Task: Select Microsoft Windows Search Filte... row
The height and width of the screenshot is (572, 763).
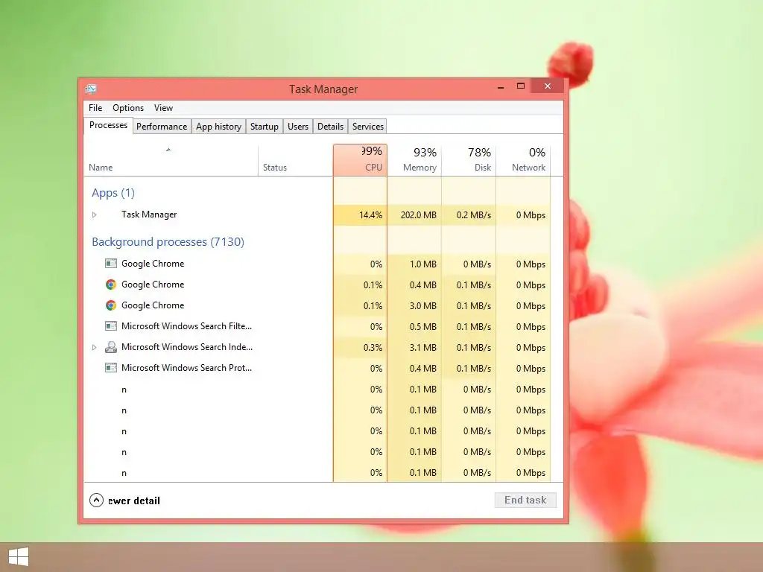Action: tap(317, 326)
